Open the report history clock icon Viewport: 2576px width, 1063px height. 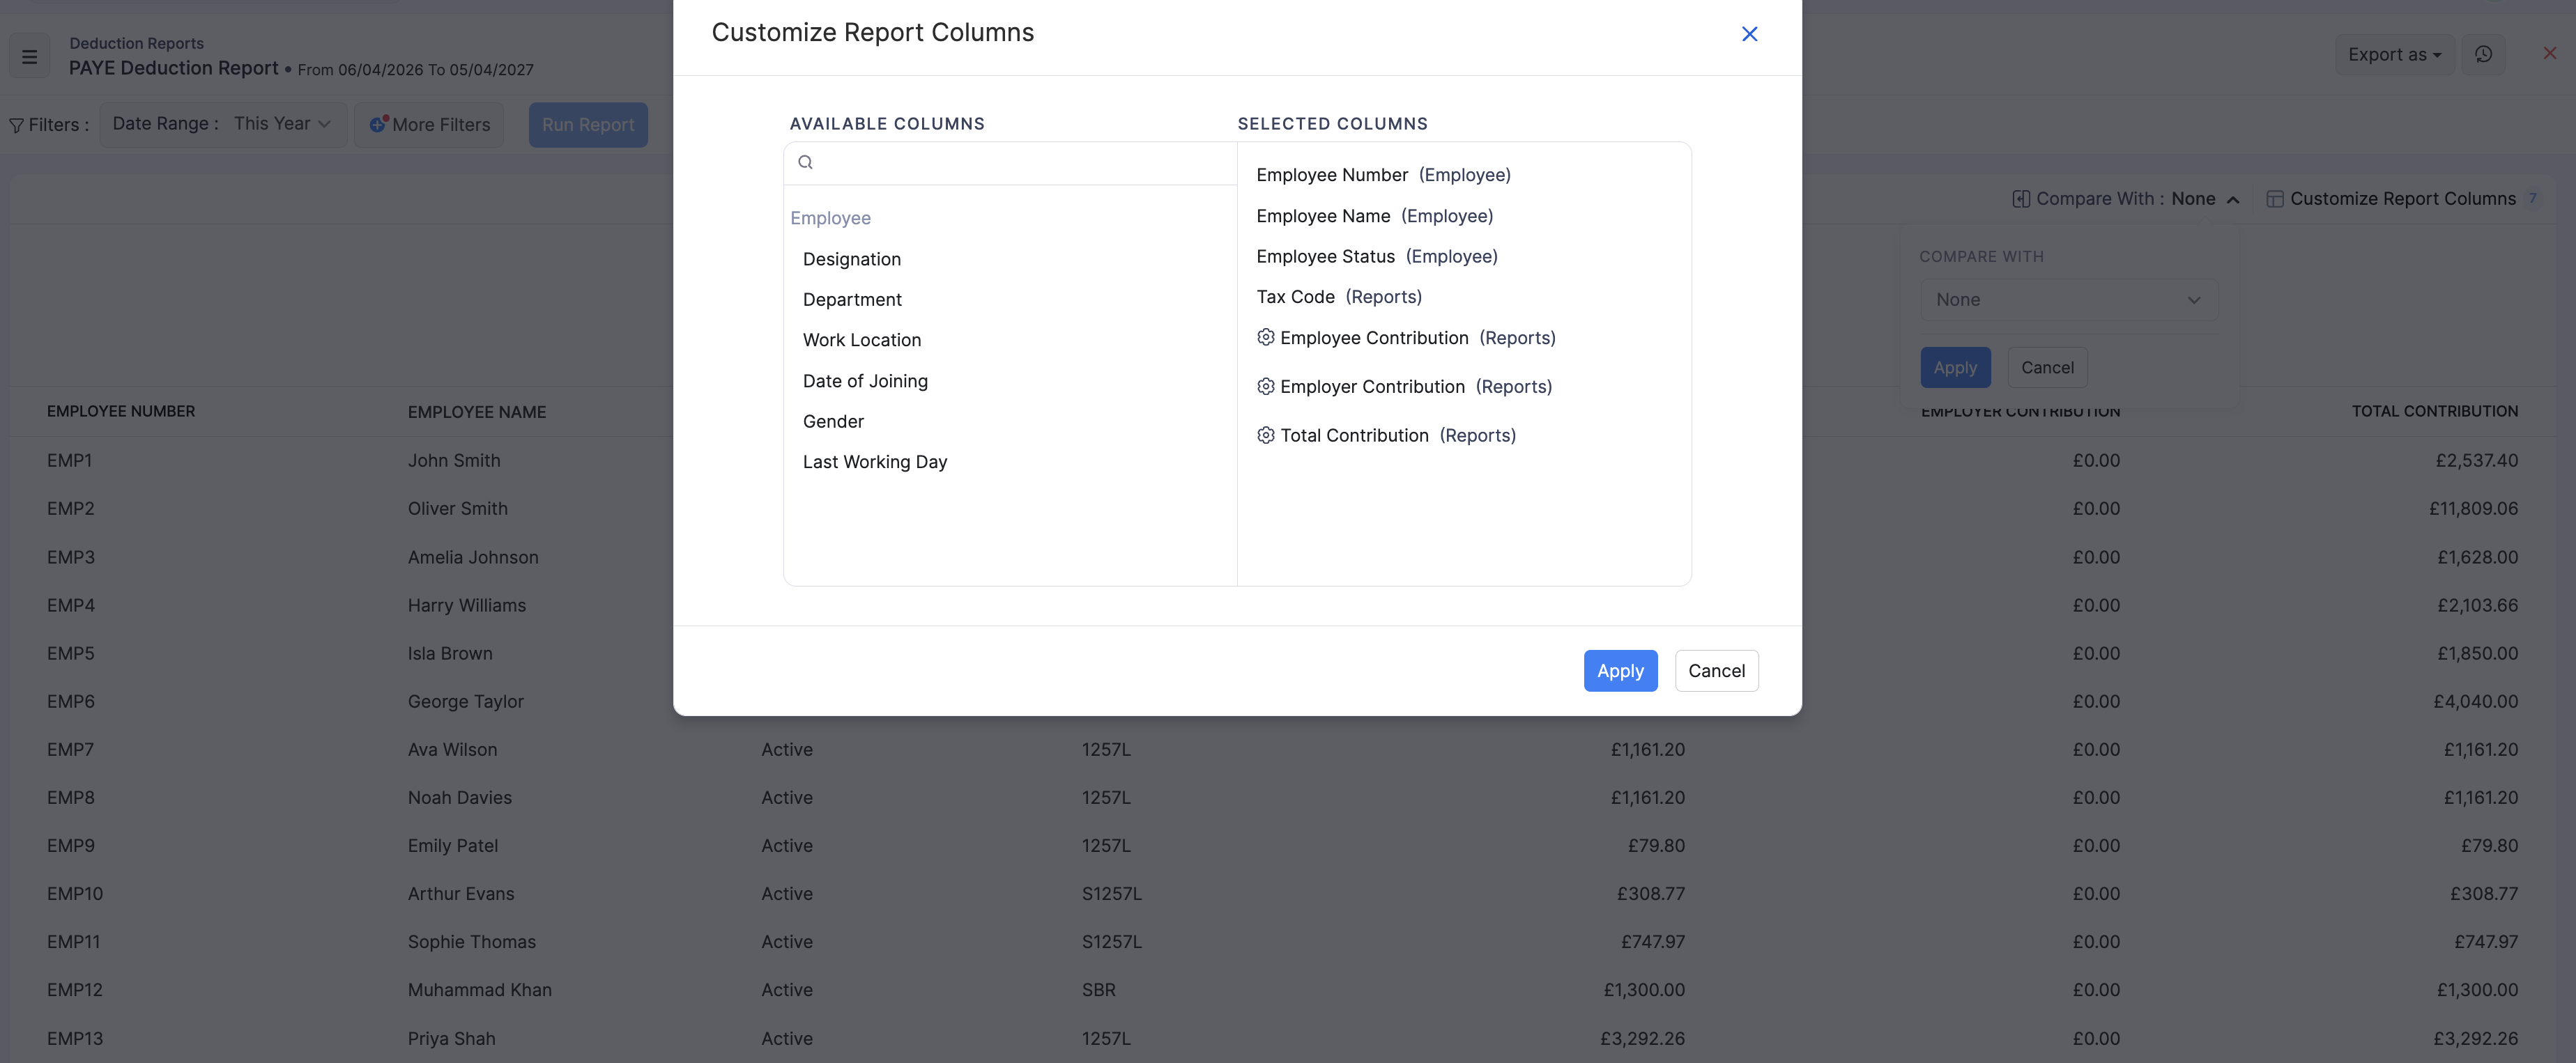2483,55
